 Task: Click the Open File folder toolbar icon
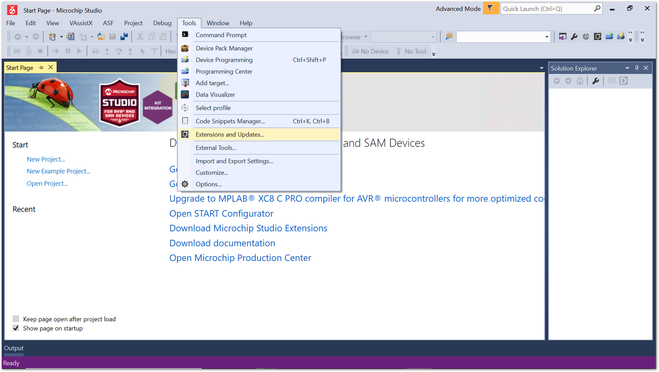point(101,37)
